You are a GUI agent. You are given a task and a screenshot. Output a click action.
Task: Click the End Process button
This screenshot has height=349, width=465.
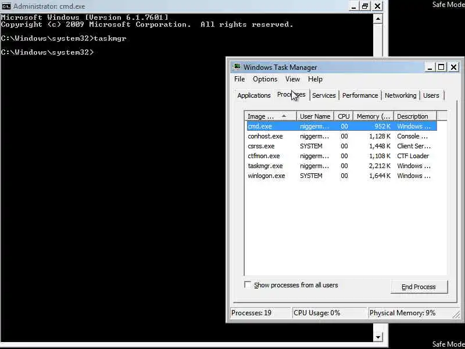419,287
